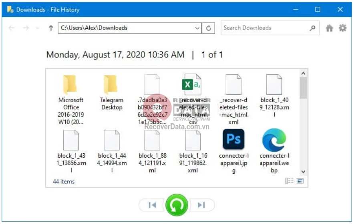The width and height of the screenshot is (354, 224).
Task: Click the Home icon
Action: tap(330, 28)
